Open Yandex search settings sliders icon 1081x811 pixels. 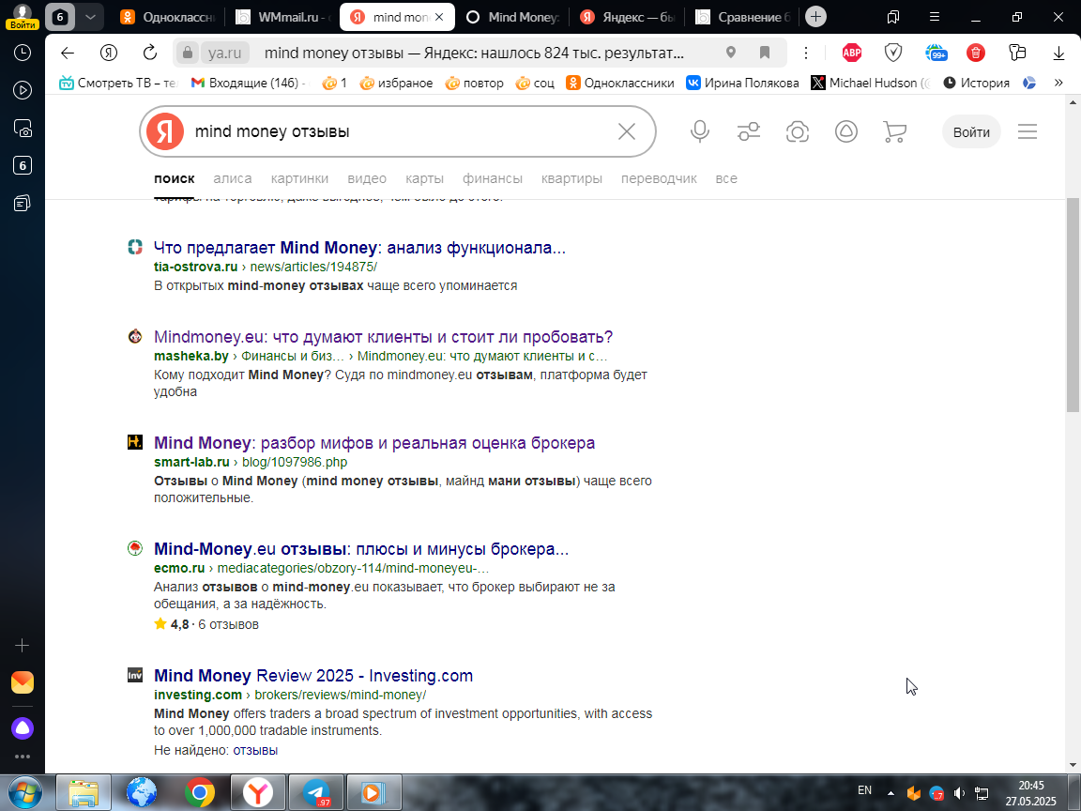point(749,131)
